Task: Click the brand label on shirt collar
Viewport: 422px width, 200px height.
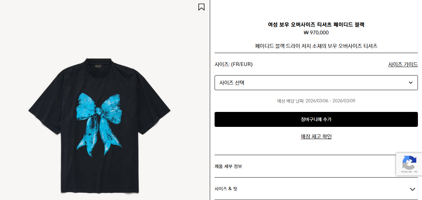Action: pyautogui.click(x=98, y=66)
